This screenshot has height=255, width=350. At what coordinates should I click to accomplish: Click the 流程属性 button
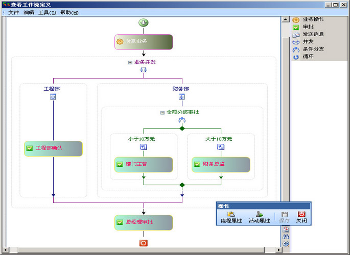coord(231,218)
